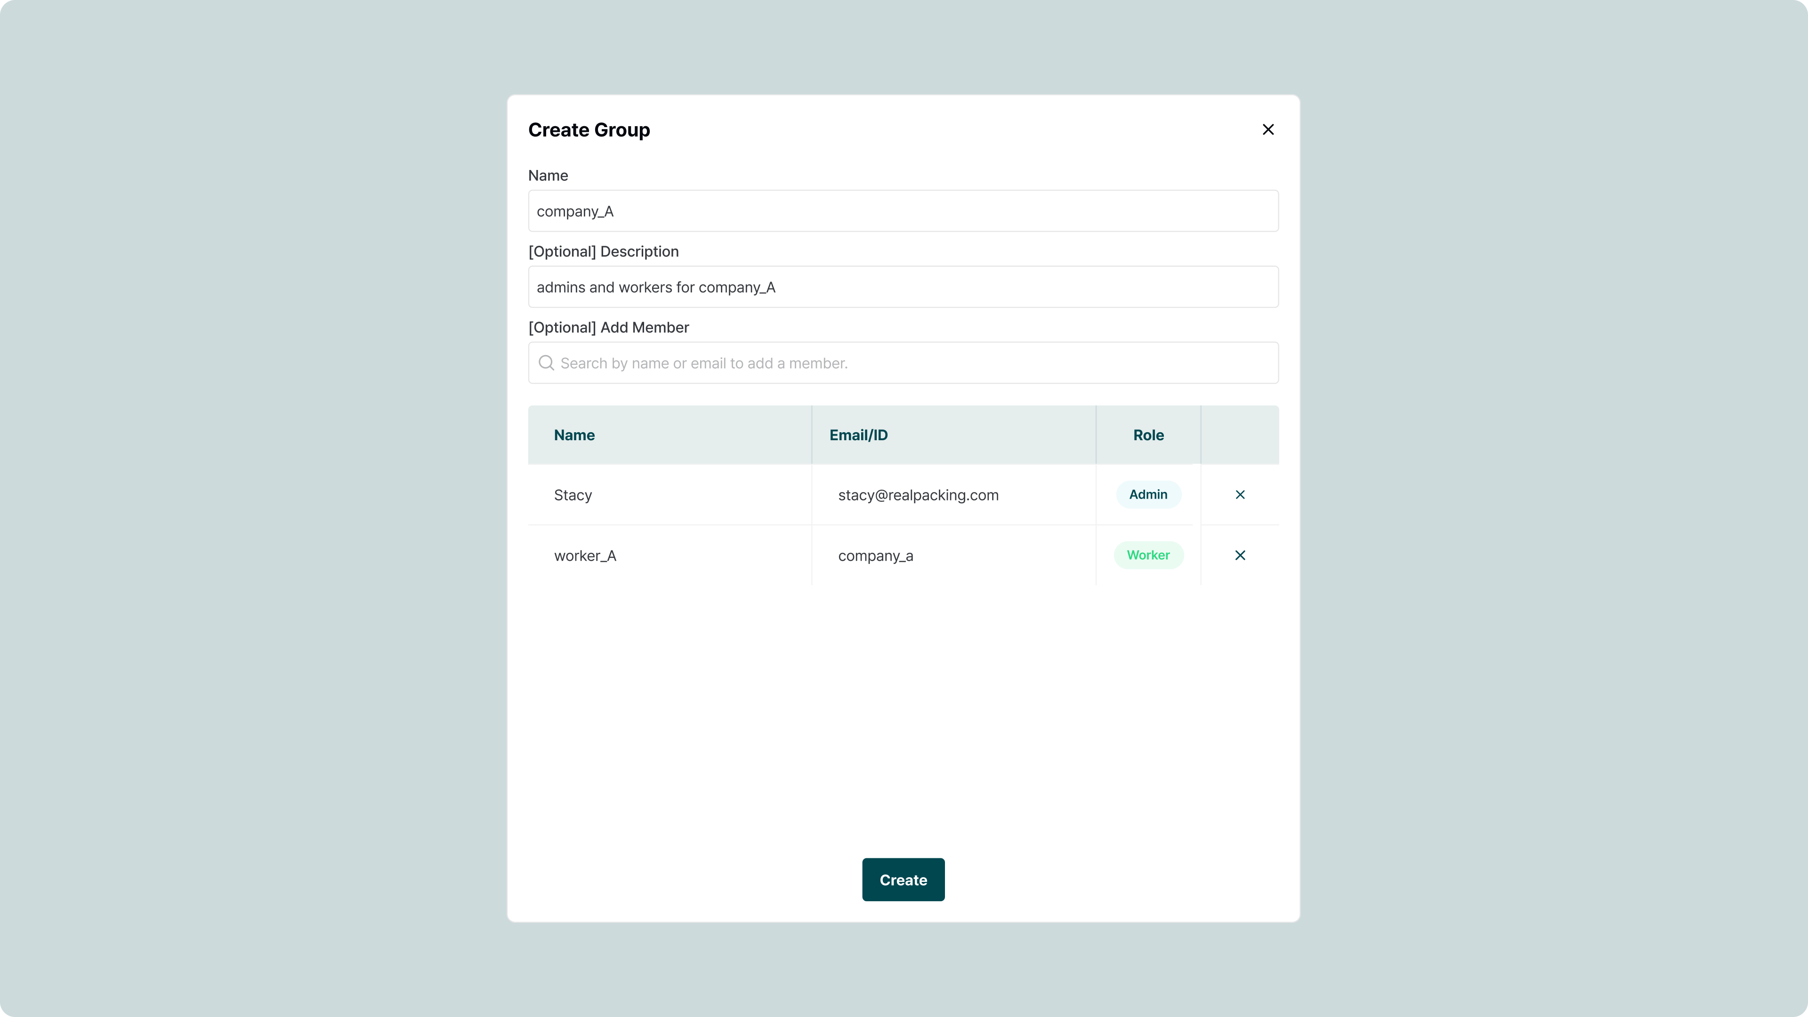This screenshot has width=1808, height=1017.
Task: Focus the group Name field
Action: point(903,211)
